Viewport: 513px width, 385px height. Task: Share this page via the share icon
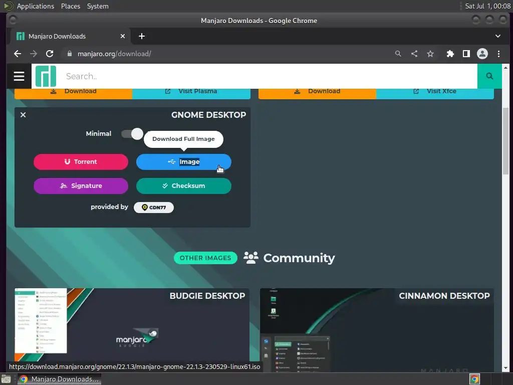click(414, 54)
